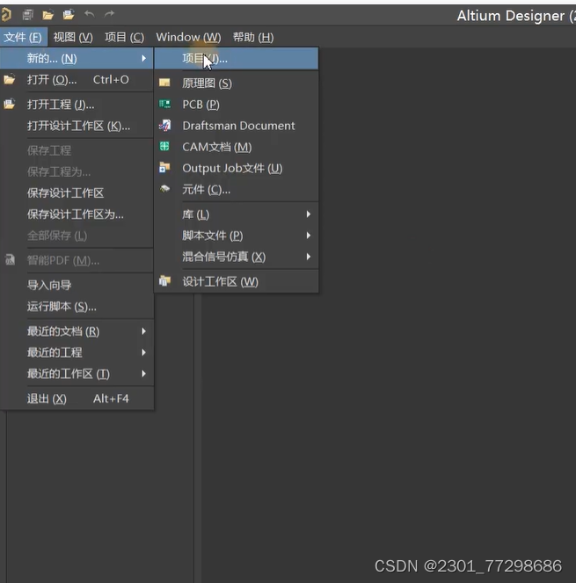Expand the 最近的工程 submenu arrow
576x583 pixels.
[143, 352]
